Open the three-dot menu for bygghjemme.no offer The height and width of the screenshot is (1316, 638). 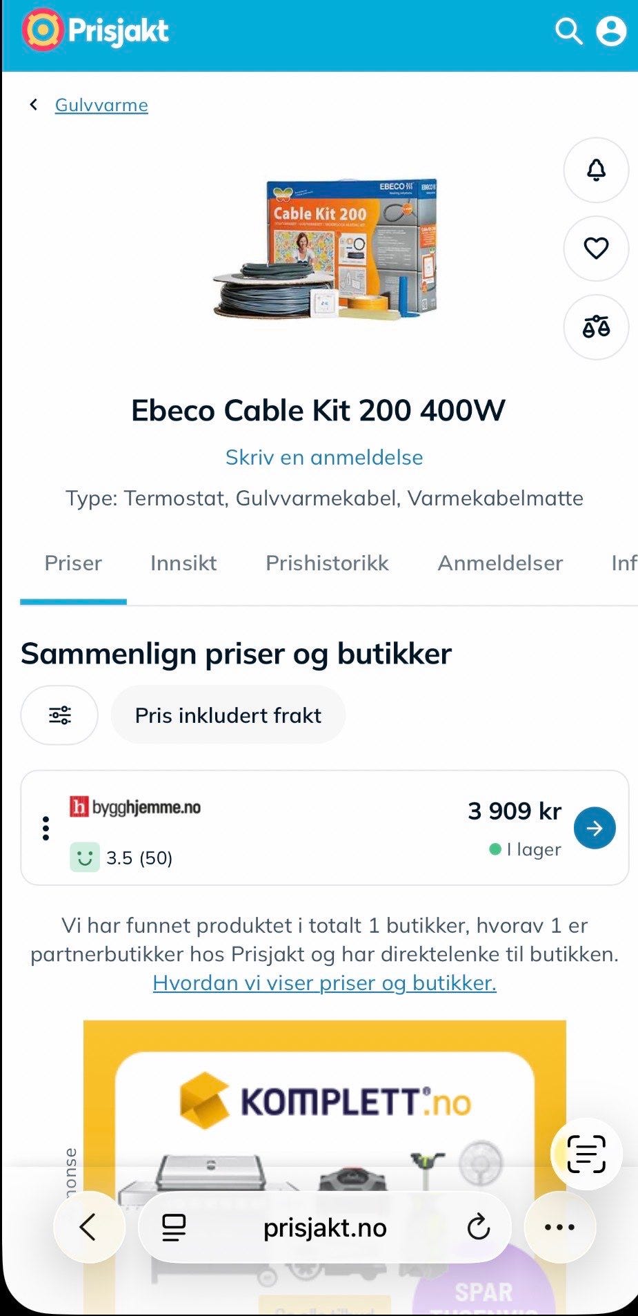(x=46, y=828)
